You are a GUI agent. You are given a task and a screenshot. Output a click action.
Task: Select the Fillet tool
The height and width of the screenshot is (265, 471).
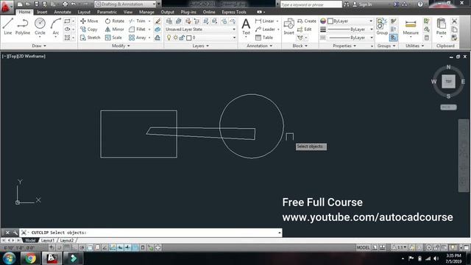point(137,29)
